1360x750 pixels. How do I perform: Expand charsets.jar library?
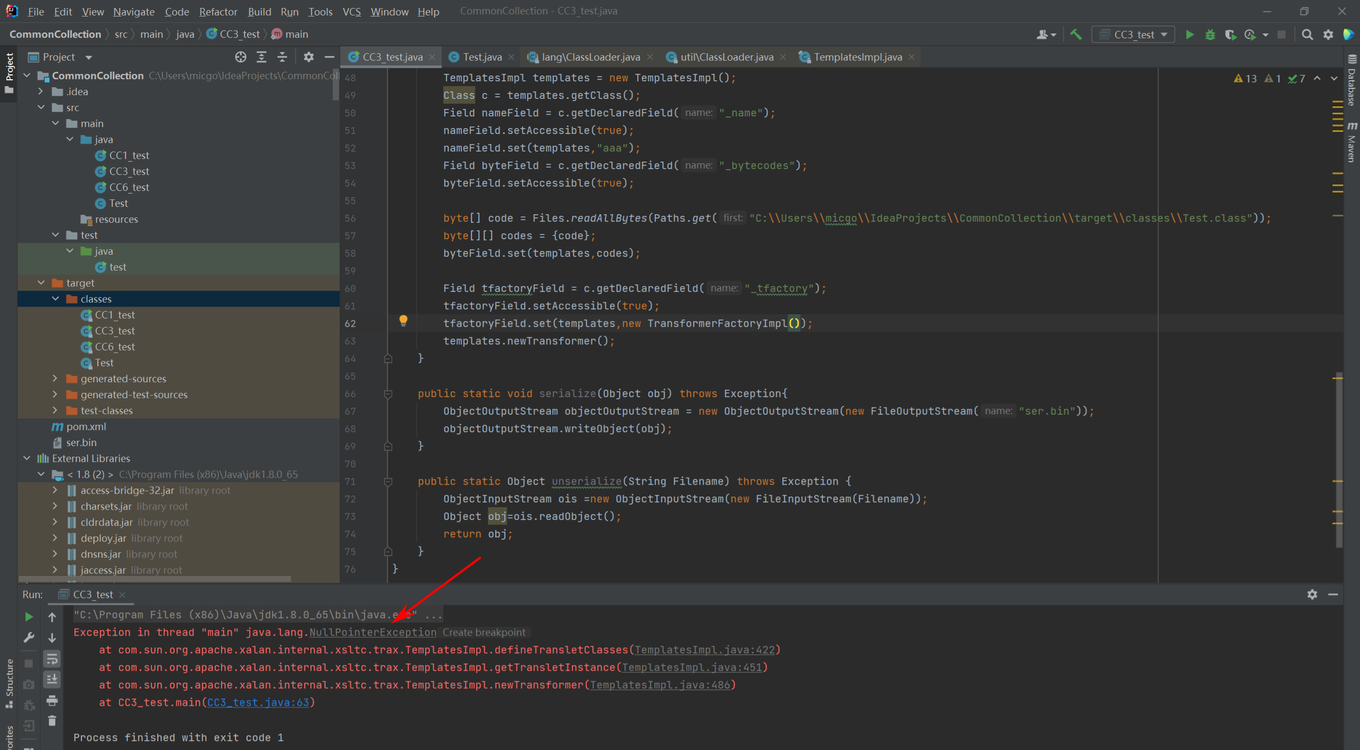click(55, 506)
